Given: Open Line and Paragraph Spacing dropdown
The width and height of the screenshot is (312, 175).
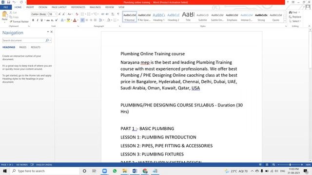Looking at the screenshot, I should tap(101, 20).
